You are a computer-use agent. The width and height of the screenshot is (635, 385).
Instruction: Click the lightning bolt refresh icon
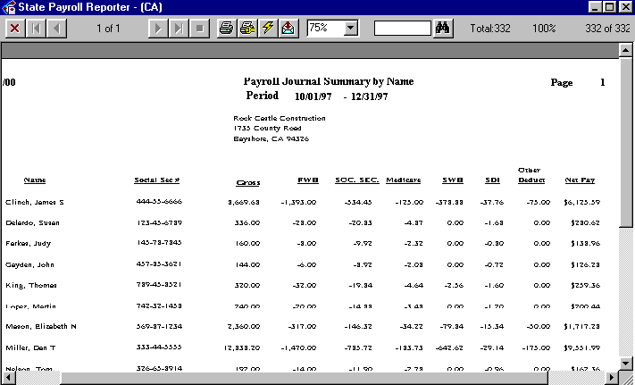(x=268, y=29)
